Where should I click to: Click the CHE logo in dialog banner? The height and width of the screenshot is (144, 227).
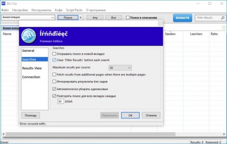tap(28, 36)
